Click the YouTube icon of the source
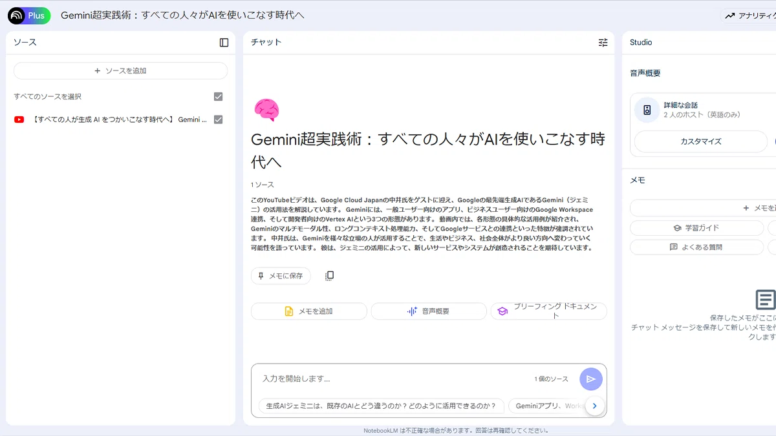 (19, 119)
